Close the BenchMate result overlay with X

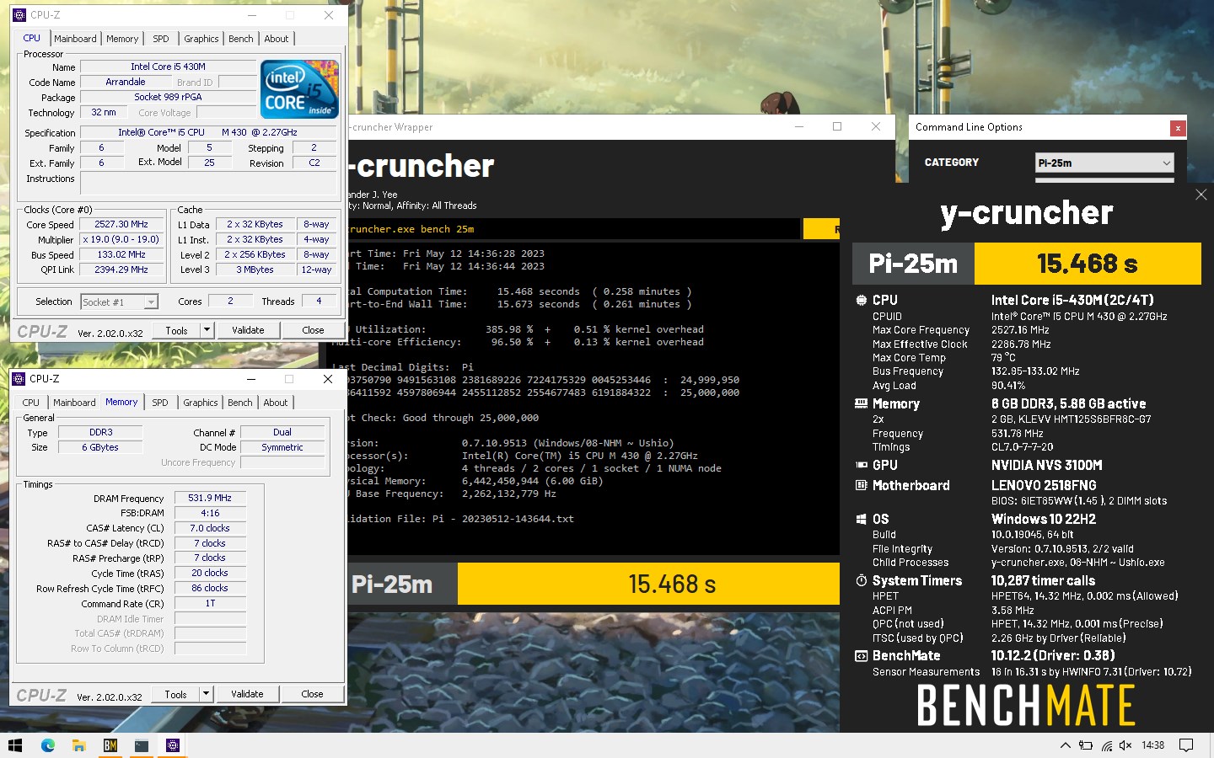tap(1201, 195)
